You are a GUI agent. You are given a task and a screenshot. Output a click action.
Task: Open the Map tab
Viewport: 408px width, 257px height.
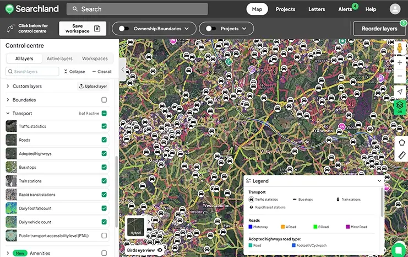point(257,9)
